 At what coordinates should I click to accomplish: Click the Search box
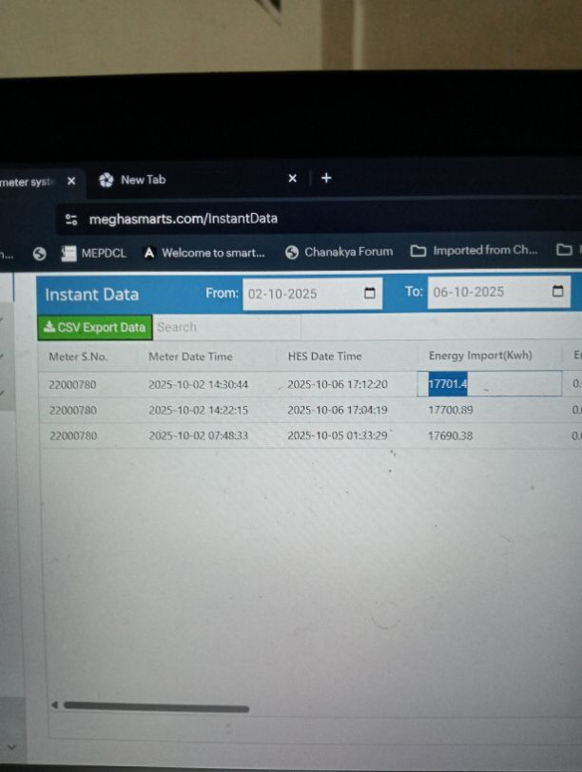point(226,327)
